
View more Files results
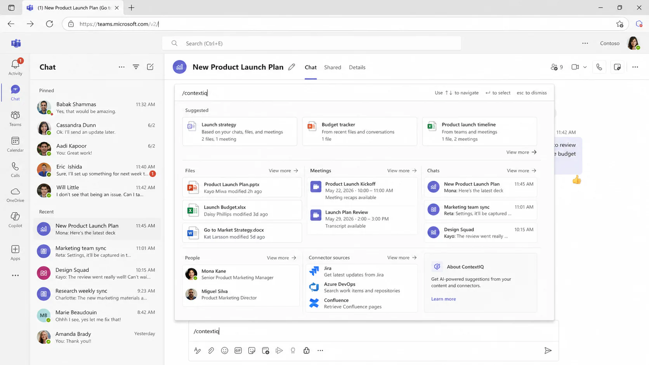[x=283, y=171]
